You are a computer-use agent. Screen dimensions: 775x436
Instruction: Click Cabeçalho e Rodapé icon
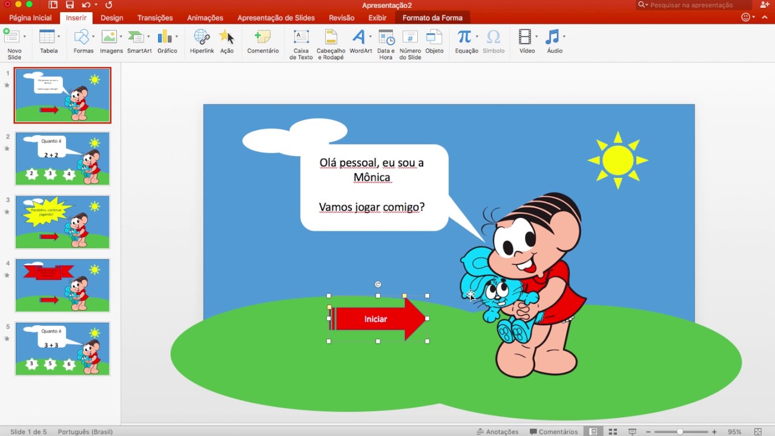[331, 36]
